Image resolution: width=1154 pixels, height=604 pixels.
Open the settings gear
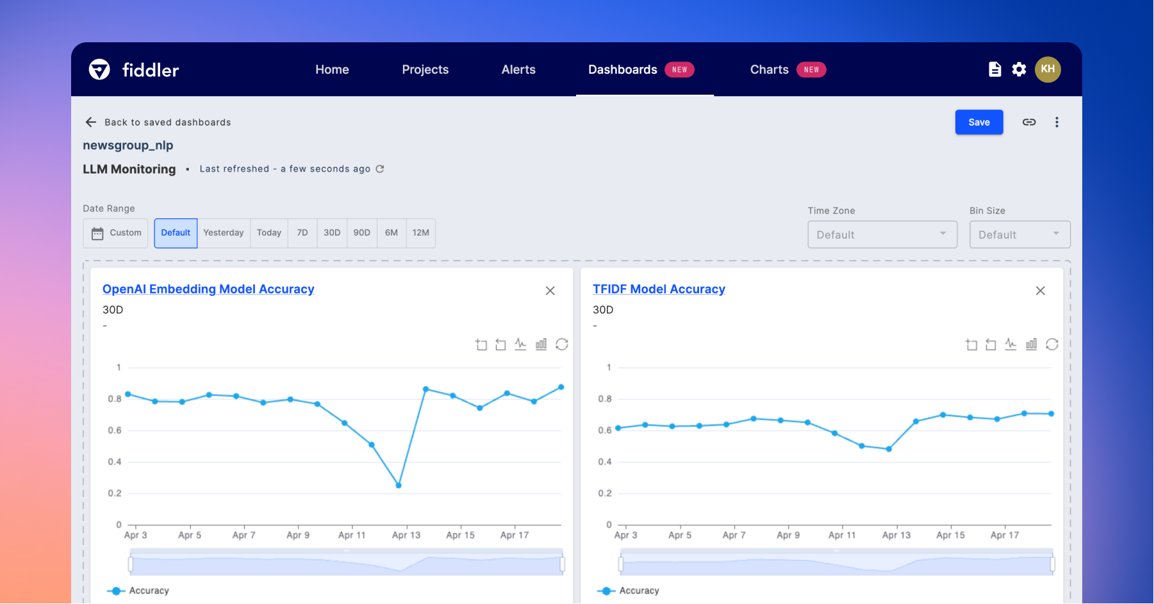pos(1019,69)
